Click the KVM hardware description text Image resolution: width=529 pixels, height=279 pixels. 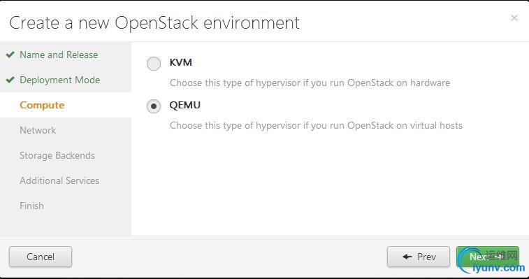point(310,83)
